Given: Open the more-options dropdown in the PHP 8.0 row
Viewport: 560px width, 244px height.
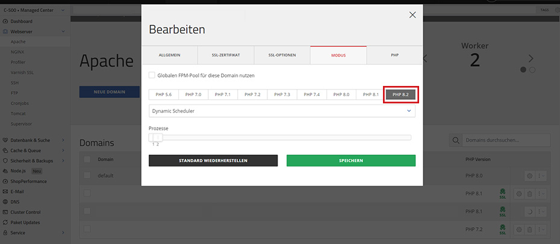Looking at the screenshot, I should tap(541, 175).
